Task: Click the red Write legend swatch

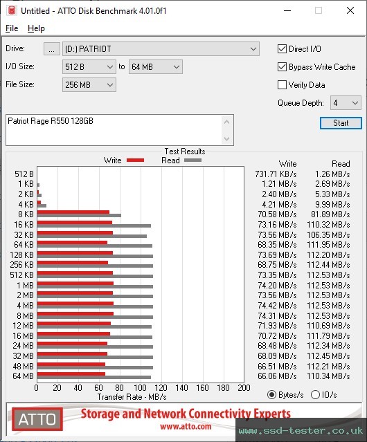Action: coord(136,160)
